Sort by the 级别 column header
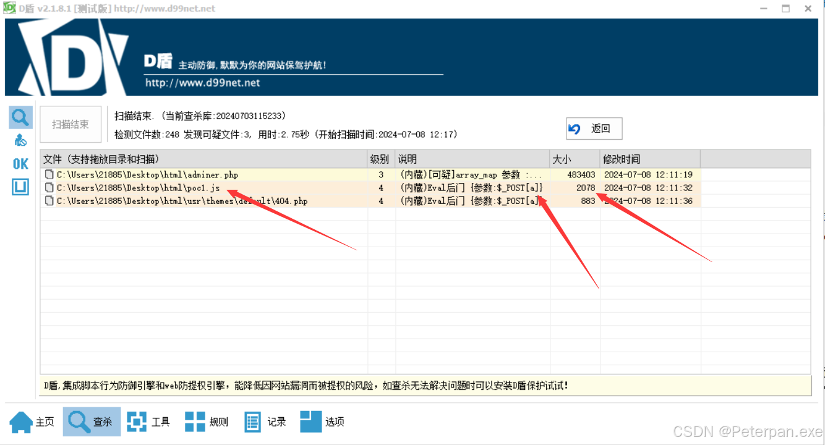Screen dimensions: 825x445 tap(380, 159)
